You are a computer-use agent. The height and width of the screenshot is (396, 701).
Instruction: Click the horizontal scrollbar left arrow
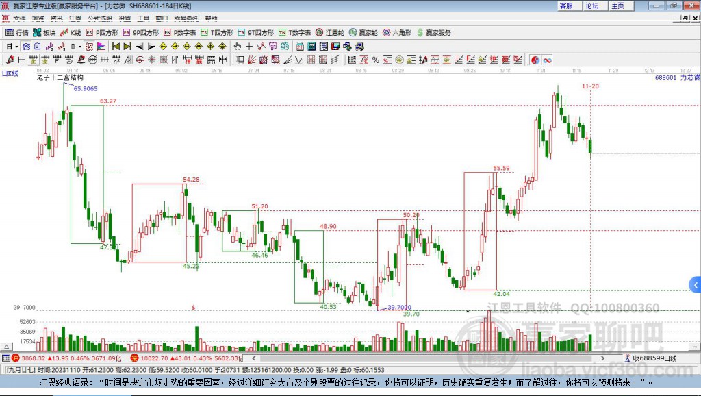click(x=253, y=358)
